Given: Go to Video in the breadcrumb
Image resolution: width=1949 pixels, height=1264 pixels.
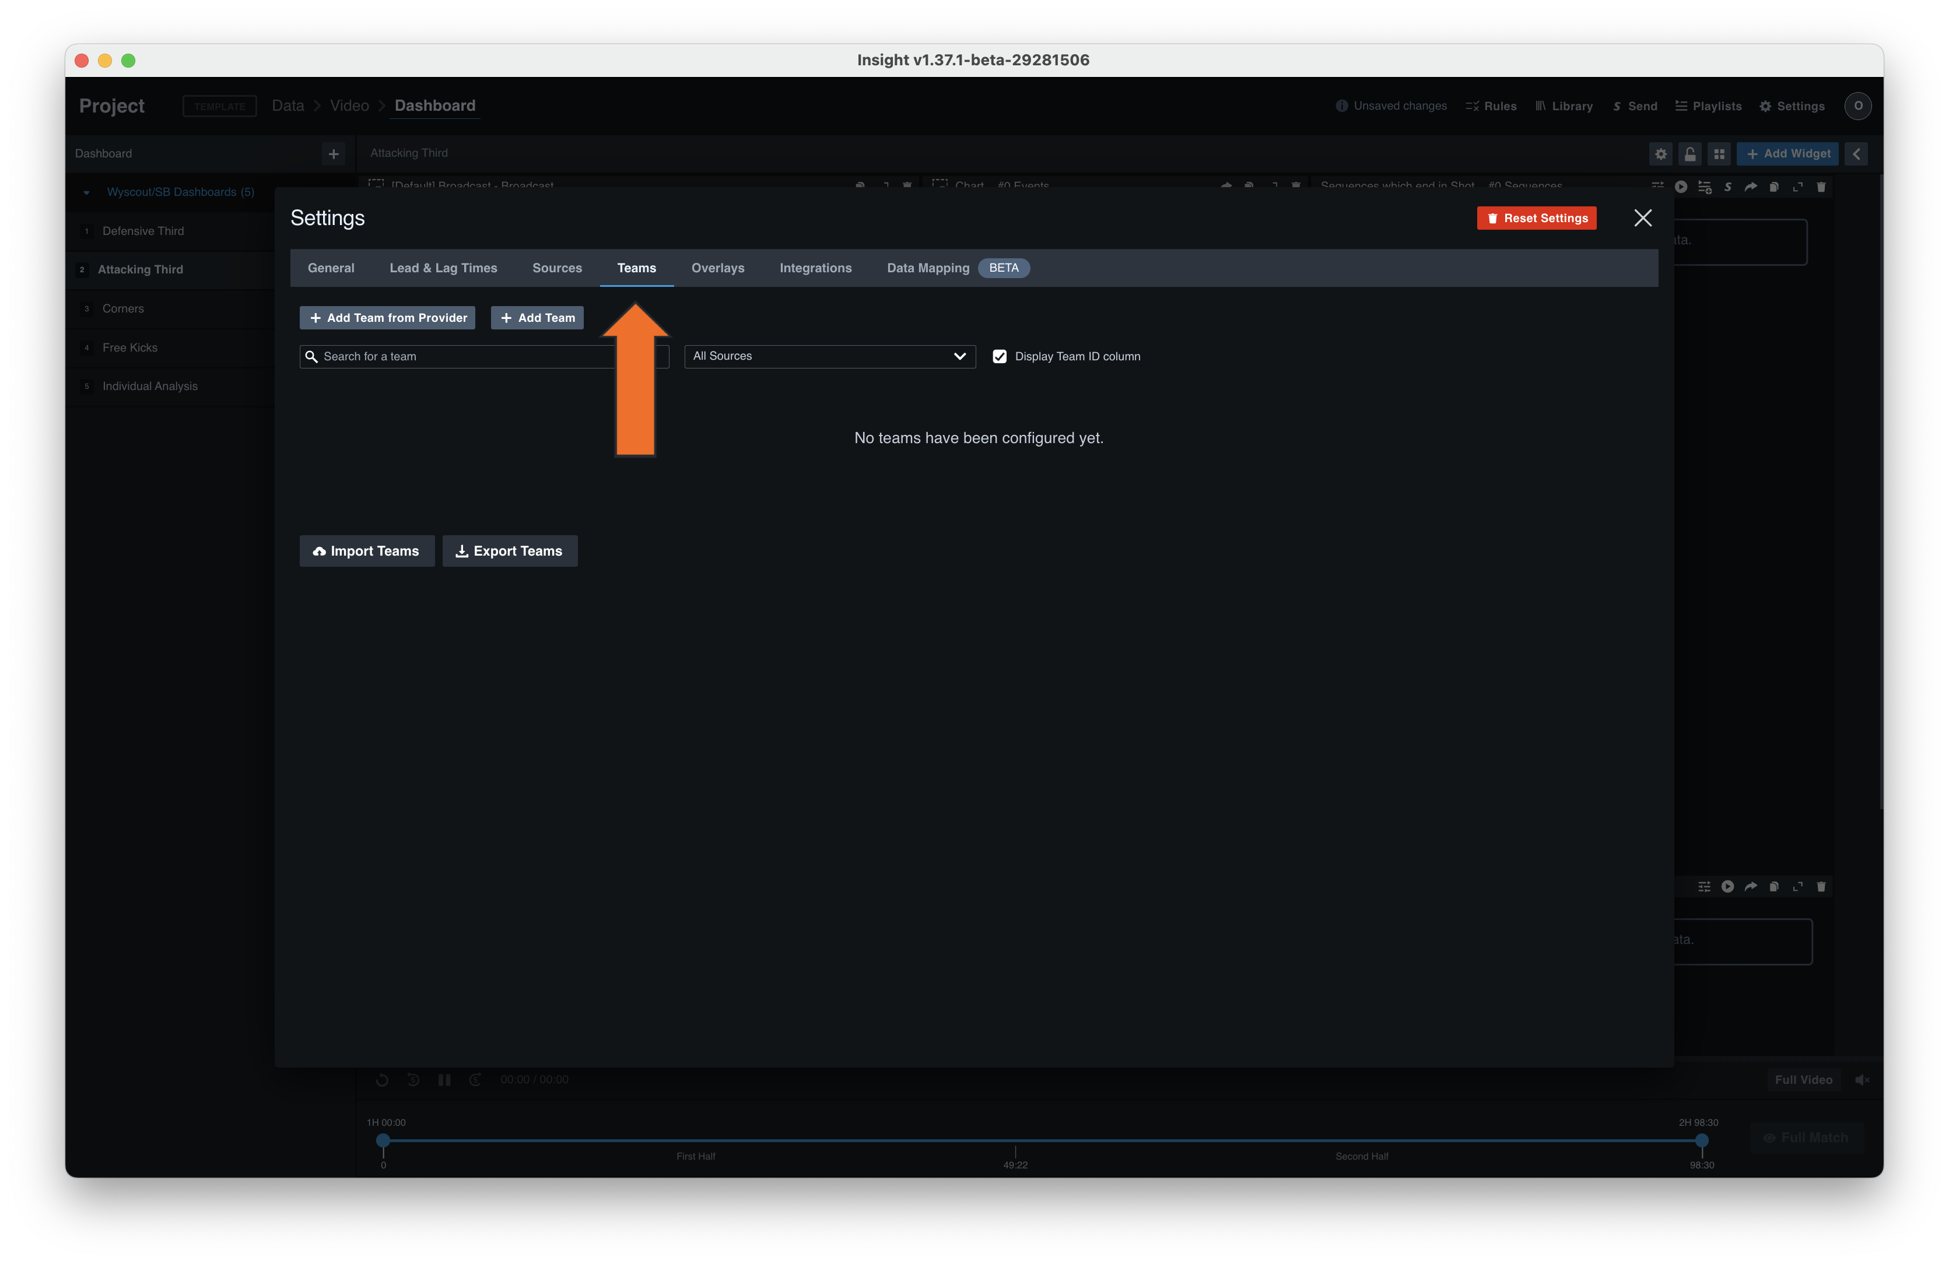Looking at the screenshot, I should tap(350, 106).
